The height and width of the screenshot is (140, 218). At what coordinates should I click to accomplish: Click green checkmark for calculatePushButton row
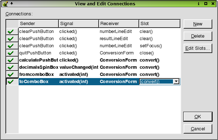[11, 60]
